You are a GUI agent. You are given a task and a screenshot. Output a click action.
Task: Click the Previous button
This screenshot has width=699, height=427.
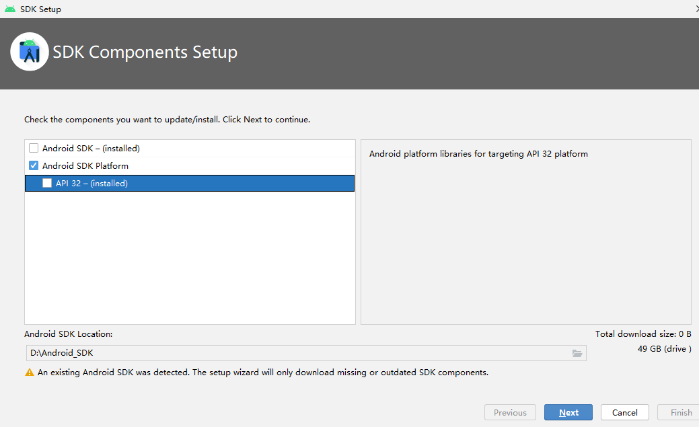pyautogui.click(x=510, y=412)
